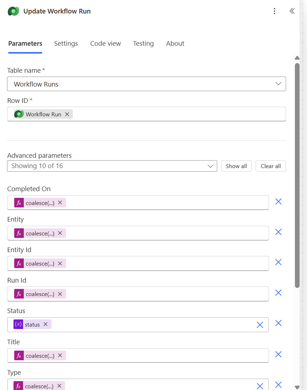Remove the Entity Id parameter

[278, 262]
